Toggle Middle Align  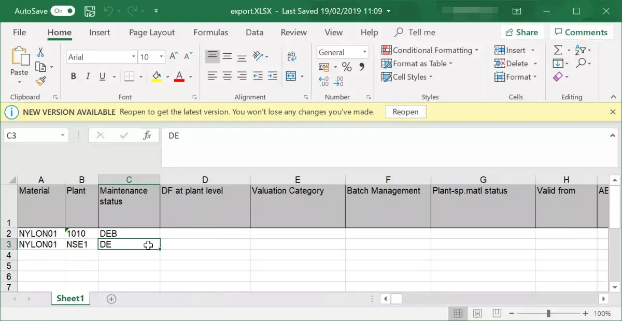pyautogui.click(x=227, y=56)
